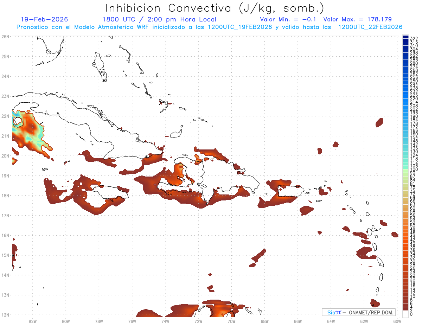The width and height of the screenshot is (422, 326).
Task: Click the 60W longitude label
Action: pyautogui.click(x=397, y=321)
